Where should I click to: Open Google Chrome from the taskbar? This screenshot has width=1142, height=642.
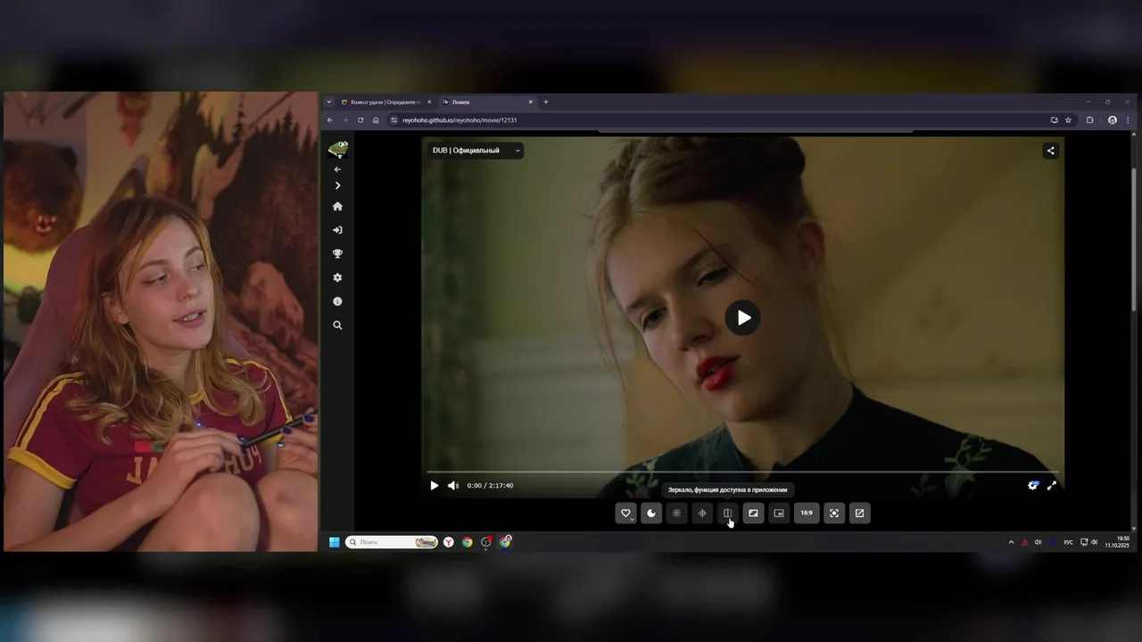coord(468,542)
